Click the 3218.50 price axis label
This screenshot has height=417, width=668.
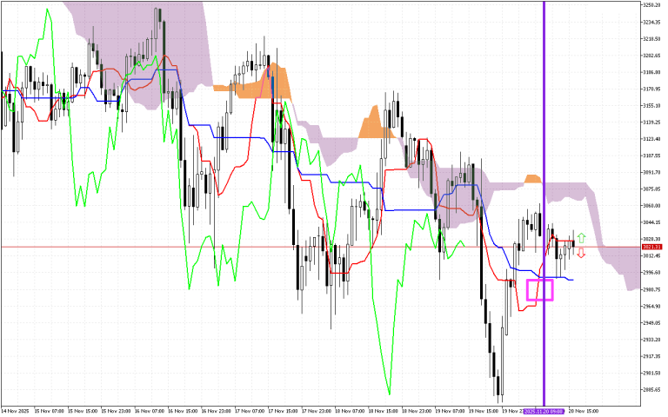[x=651, y=39]
